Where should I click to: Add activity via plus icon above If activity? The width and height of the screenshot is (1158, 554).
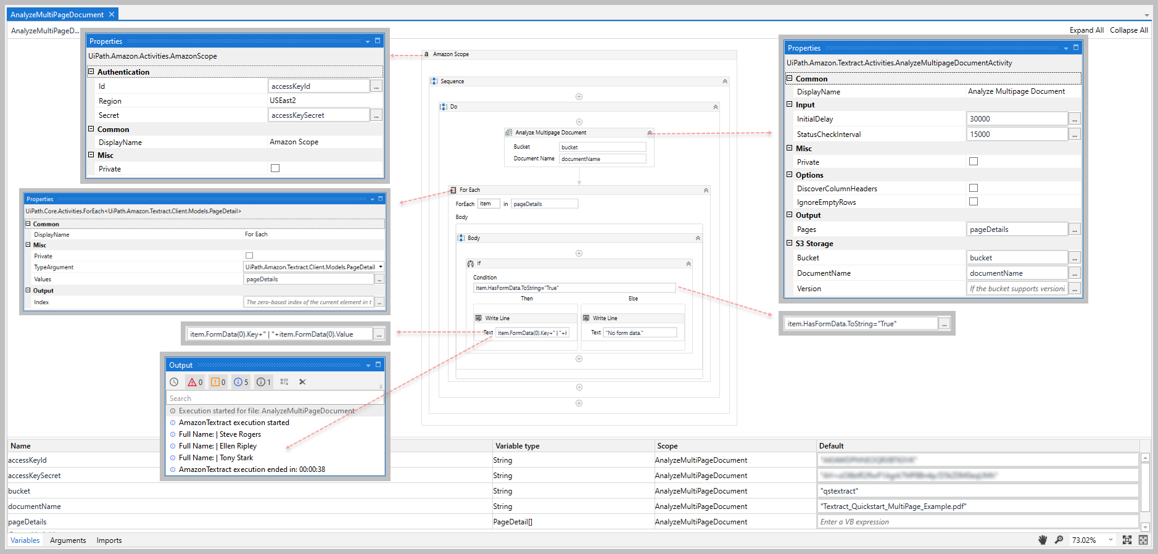(579, 253)
